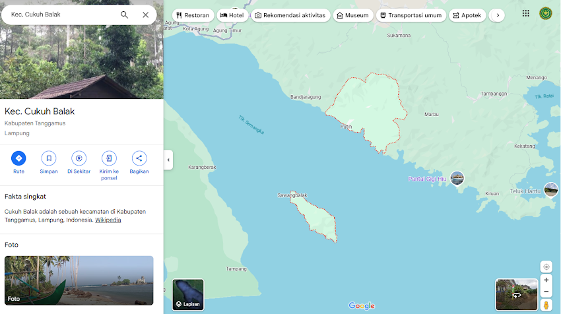Click Putih map label
561x314 pixels.
(346, 127)
